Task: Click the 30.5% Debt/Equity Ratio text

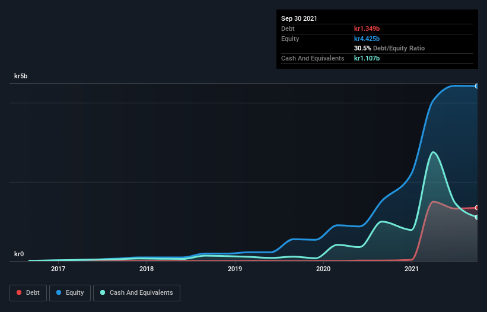Action: click(x=390, y=48)
